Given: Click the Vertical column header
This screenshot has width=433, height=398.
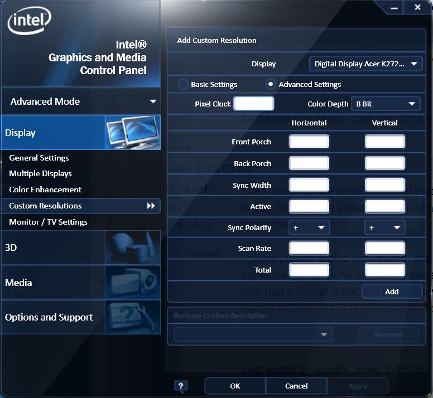Looking at the screenshot, I should (384, 123).
